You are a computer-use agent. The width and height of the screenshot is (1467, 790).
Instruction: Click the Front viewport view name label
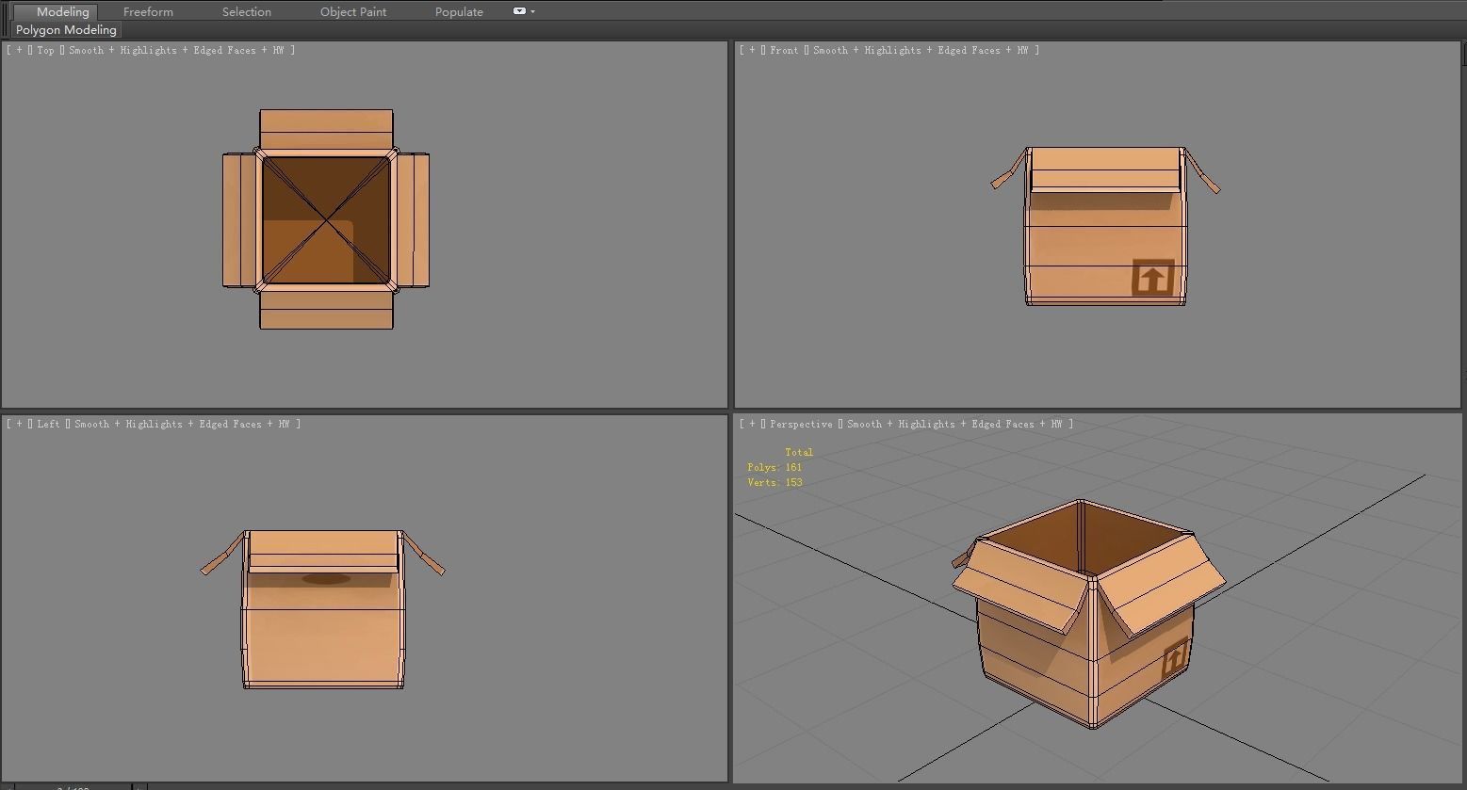coord(784,50)
